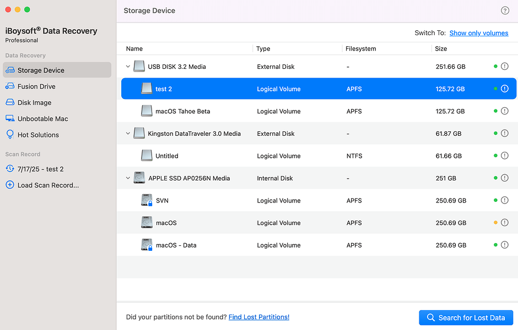Click info icon for test 2 volume
518x330 pixels.
point(504,89)
